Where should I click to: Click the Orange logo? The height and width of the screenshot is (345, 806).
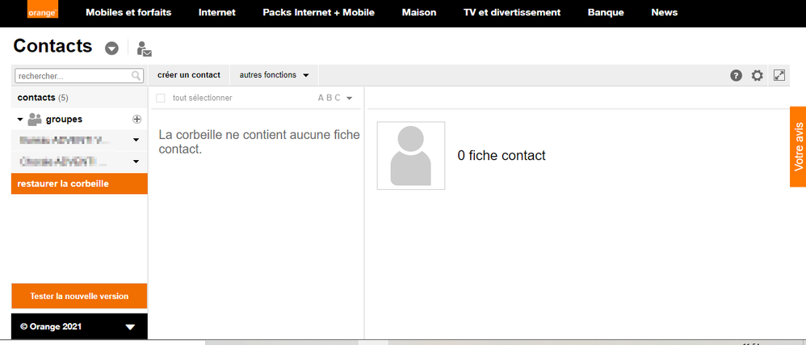43,11
